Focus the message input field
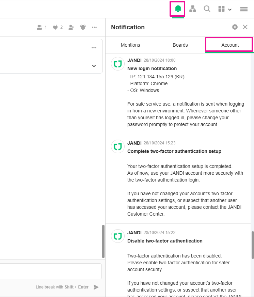 [51, 271]
